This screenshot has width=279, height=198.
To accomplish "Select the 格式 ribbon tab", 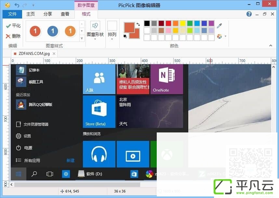I will pos(86,14).
